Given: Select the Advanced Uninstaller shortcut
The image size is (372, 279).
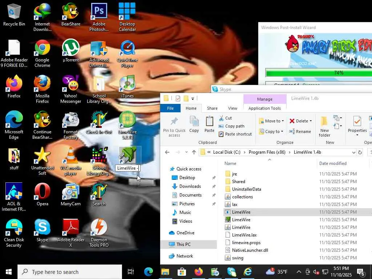Looking at the screenshot, I should tap(99, 53).
